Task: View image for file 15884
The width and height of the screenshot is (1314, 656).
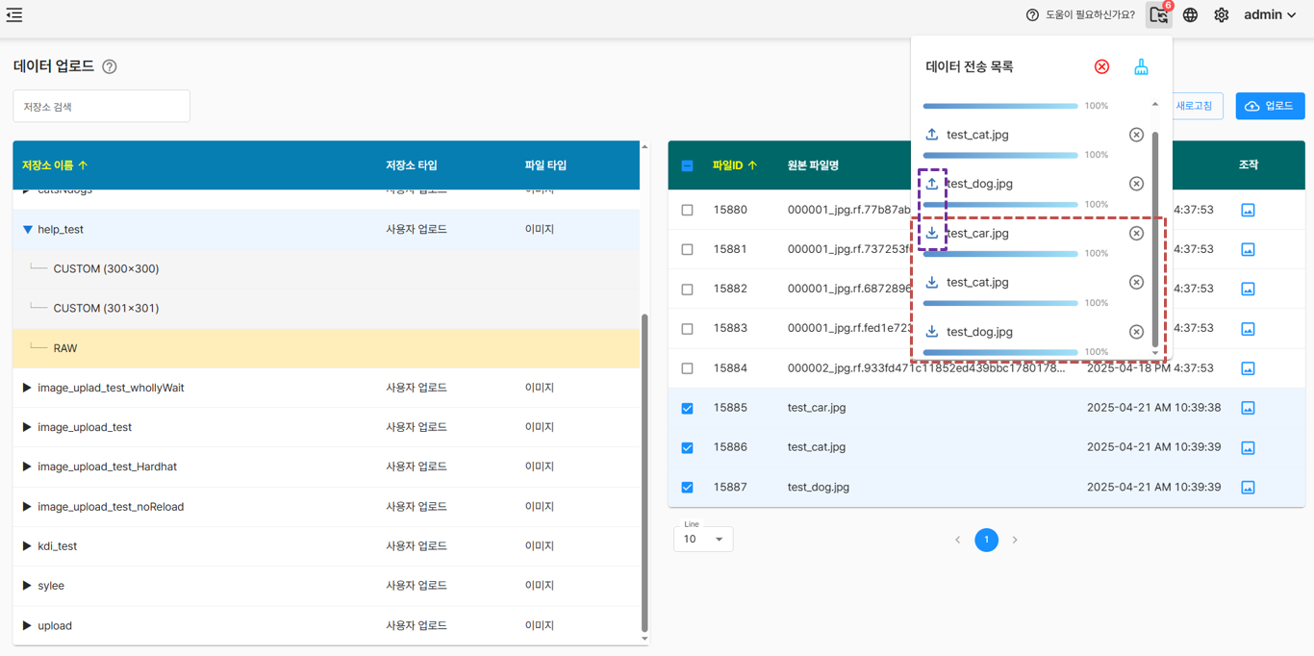Action: coord(1248,368)
